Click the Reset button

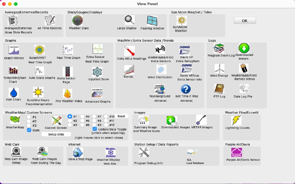point(121,116)
